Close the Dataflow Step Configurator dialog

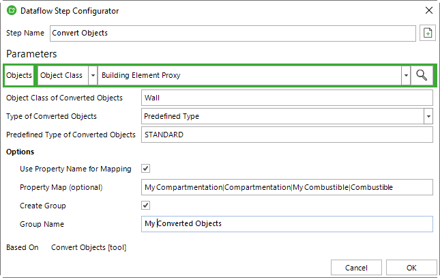point(429,11)
